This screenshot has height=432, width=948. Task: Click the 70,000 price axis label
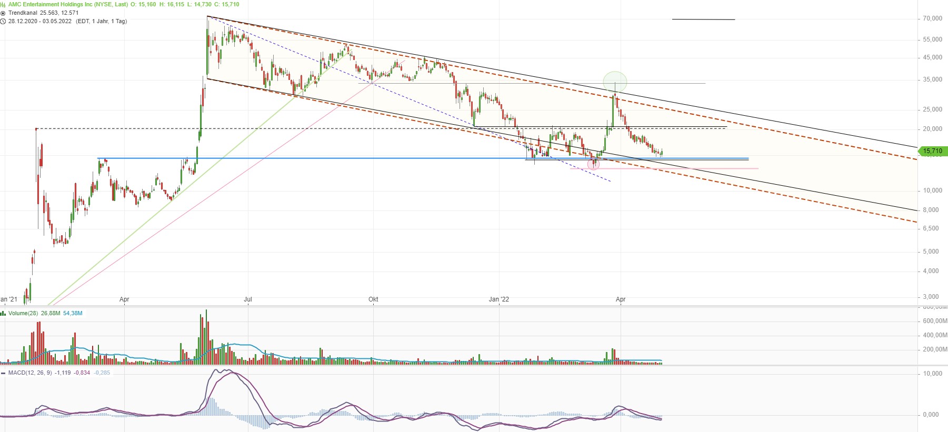[x=932, y=18]
